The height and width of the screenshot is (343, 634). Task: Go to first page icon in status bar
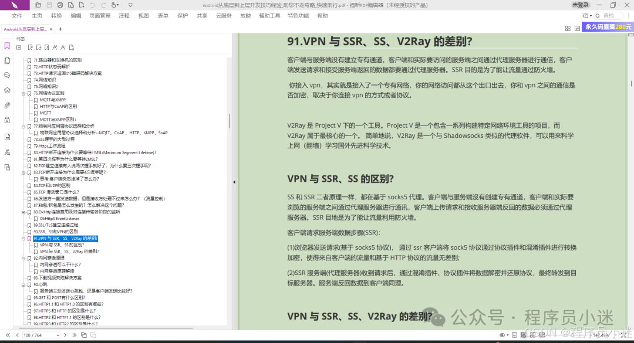point(8,335)
